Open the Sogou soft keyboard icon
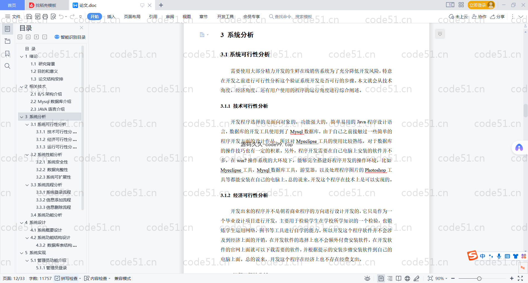Viewport: 528px width, 283px height. pyautogui.click(x=507, y=256)
